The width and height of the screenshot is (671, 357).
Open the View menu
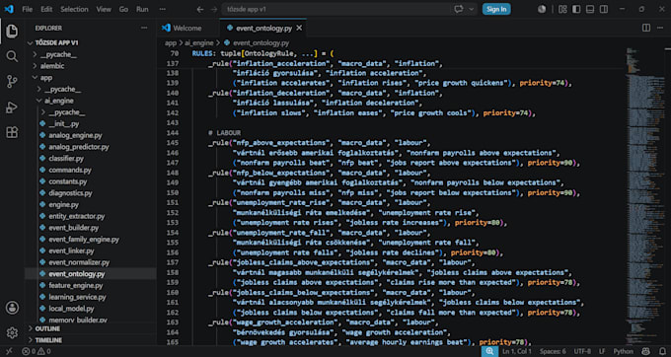tap(104, 9)
